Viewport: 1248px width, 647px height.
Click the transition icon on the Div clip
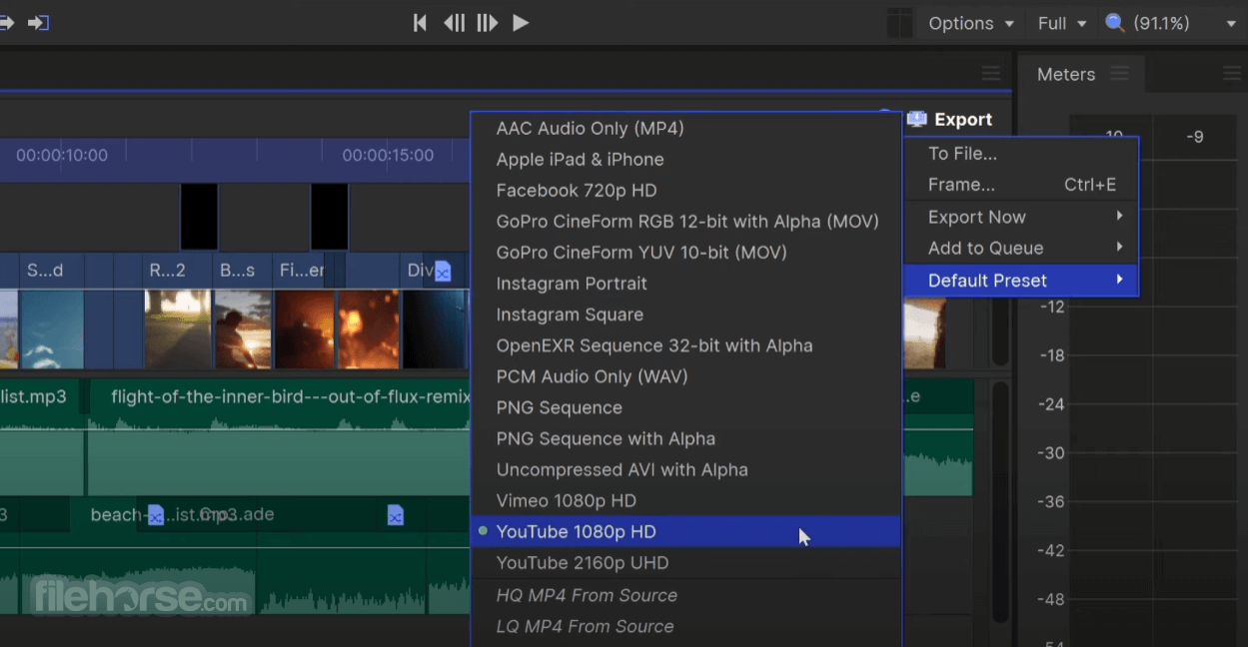[x=443, y=271]
